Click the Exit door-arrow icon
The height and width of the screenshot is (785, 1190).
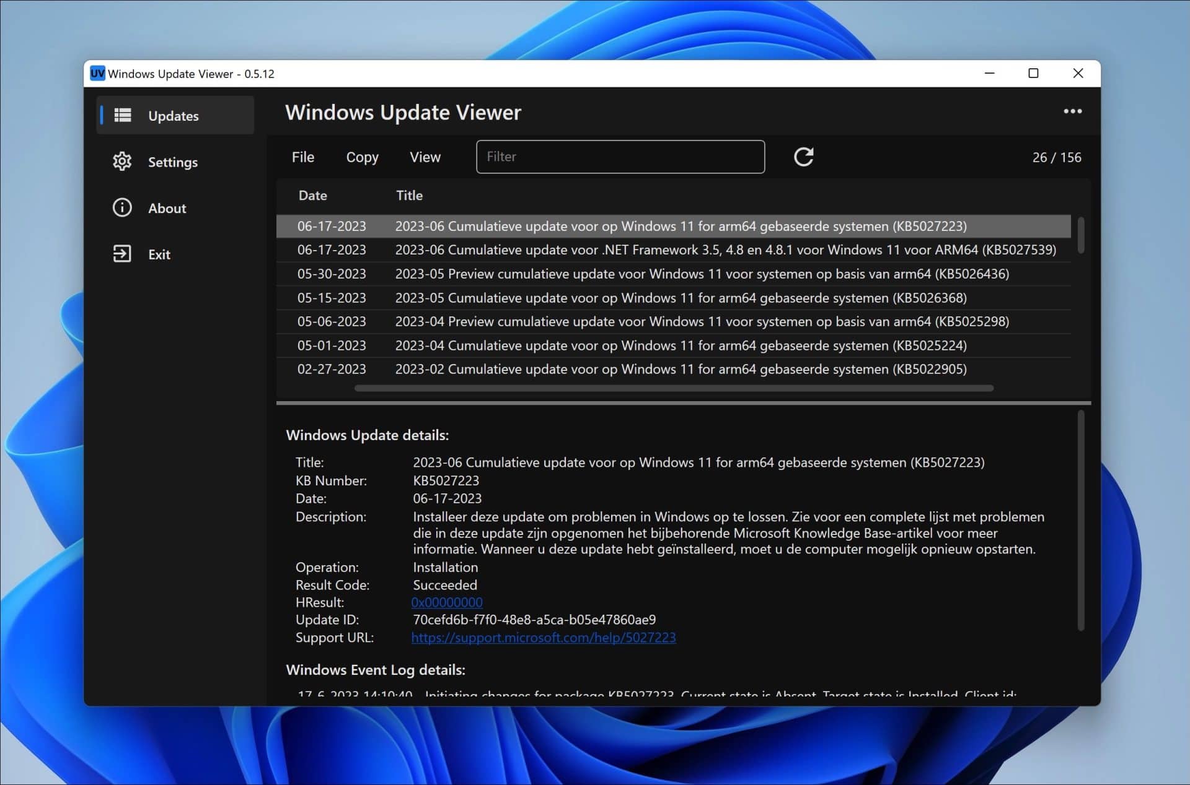coord(122,254)
